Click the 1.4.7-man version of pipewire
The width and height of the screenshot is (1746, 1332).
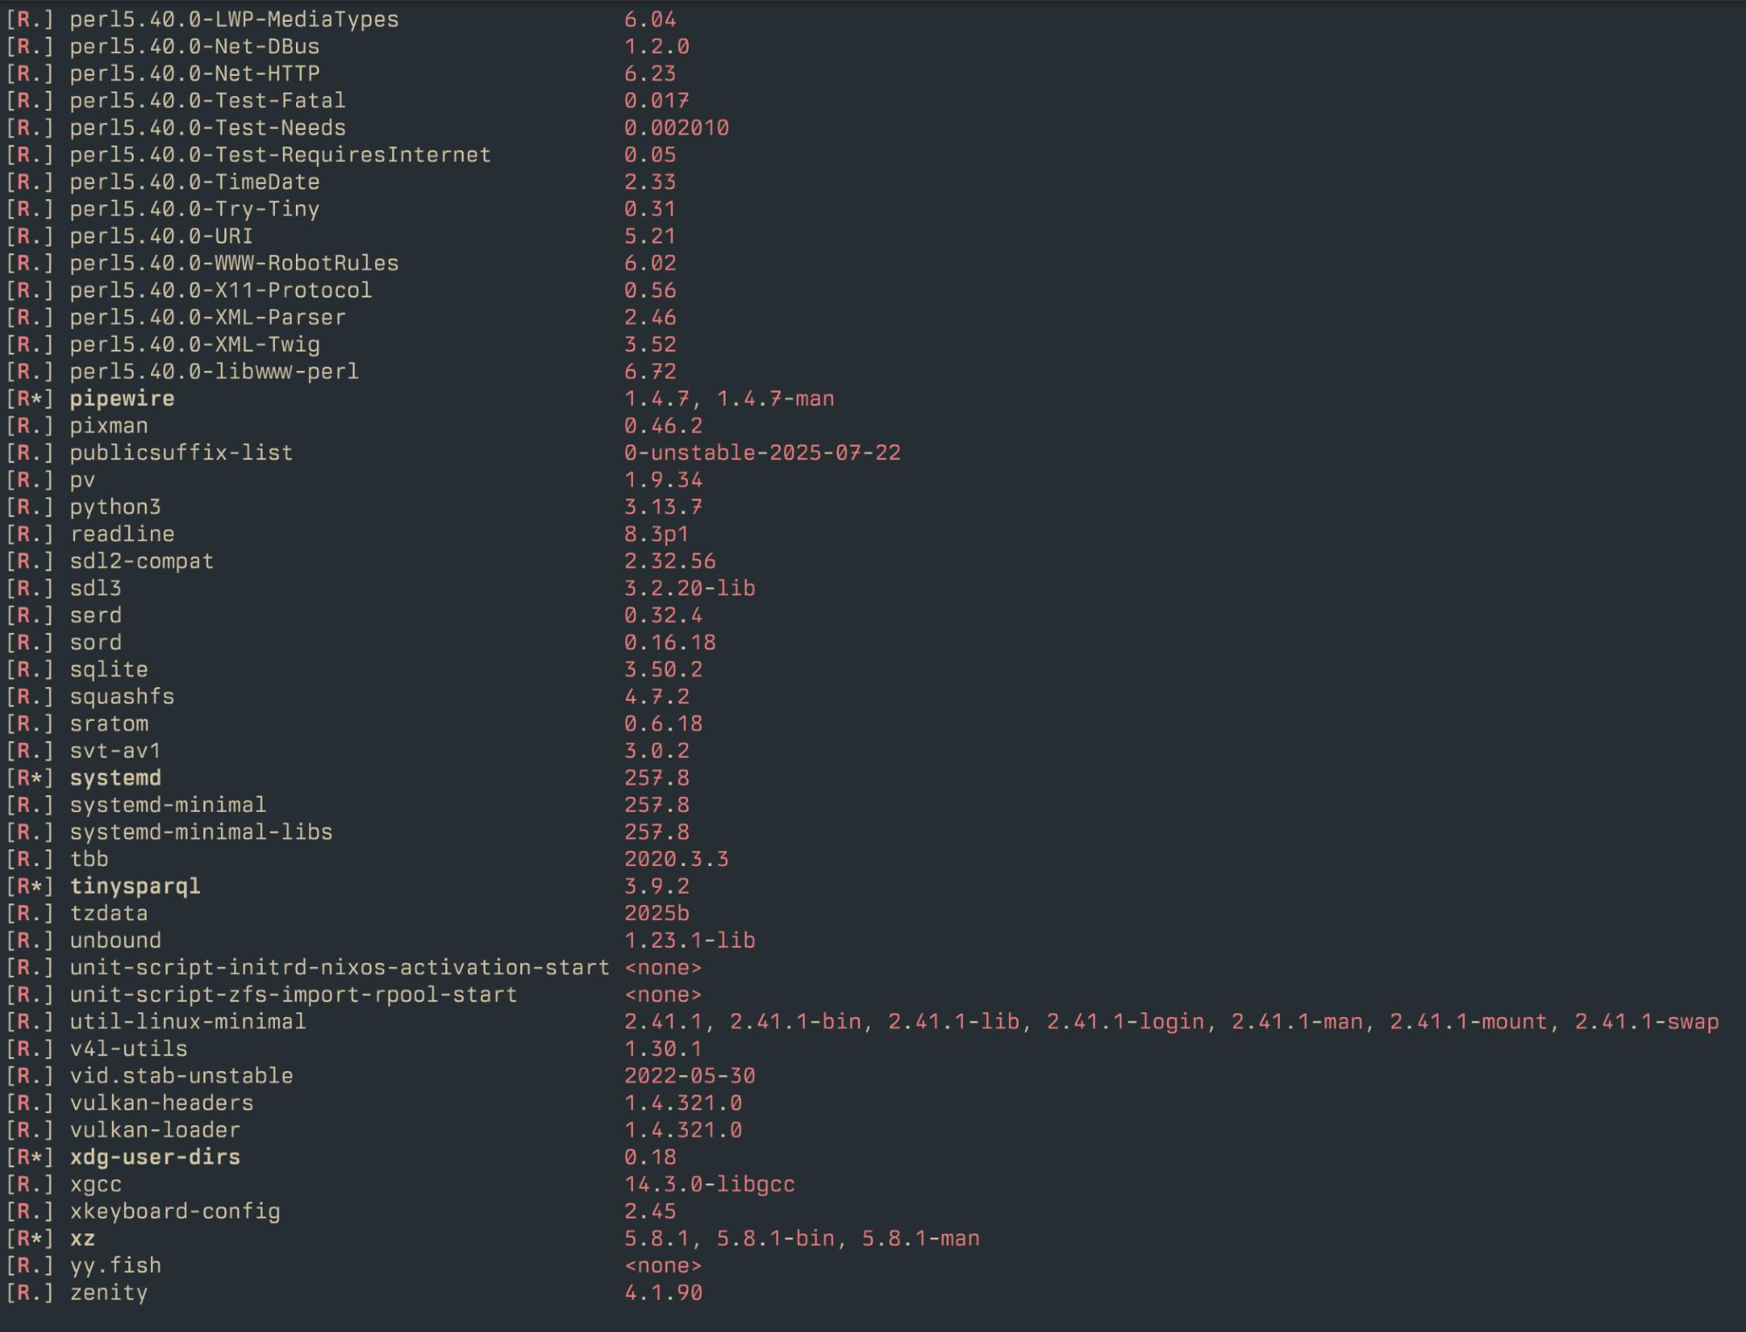[x=775, y=399]
